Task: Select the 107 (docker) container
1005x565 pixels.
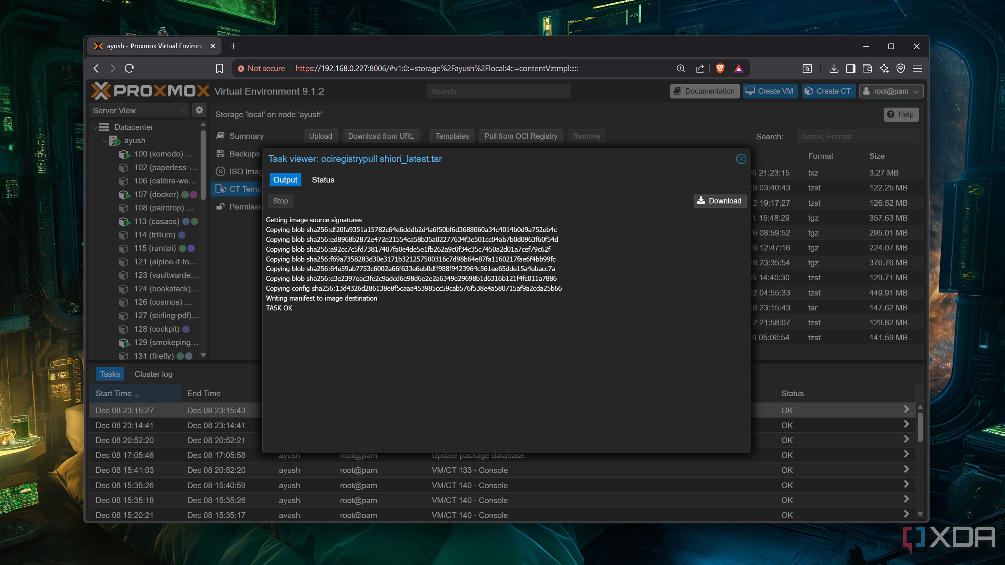Action: point(156,194)
